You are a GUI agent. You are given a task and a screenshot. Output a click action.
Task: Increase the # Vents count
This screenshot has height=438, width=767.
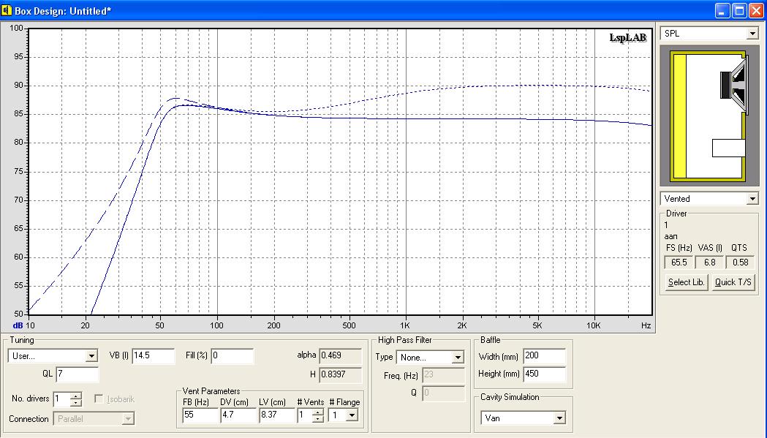(318, 412)
